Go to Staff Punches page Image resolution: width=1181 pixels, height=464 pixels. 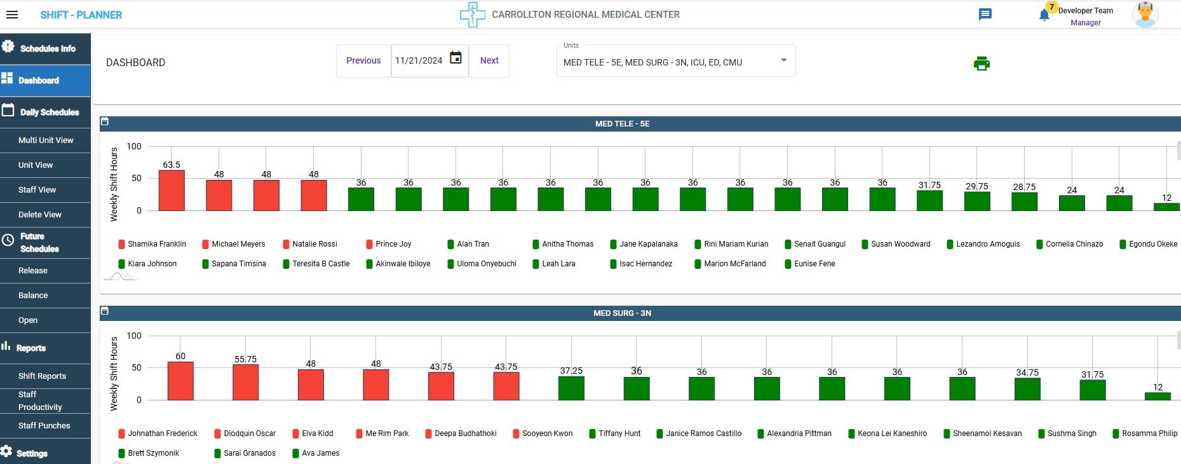coord(44,425)
